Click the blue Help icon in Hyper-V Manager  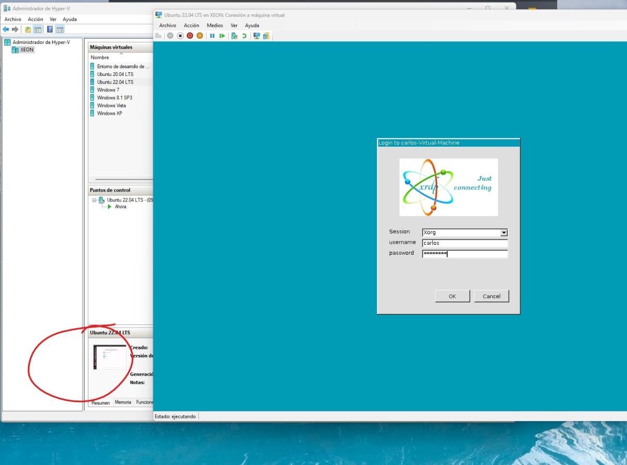(50, 29)
